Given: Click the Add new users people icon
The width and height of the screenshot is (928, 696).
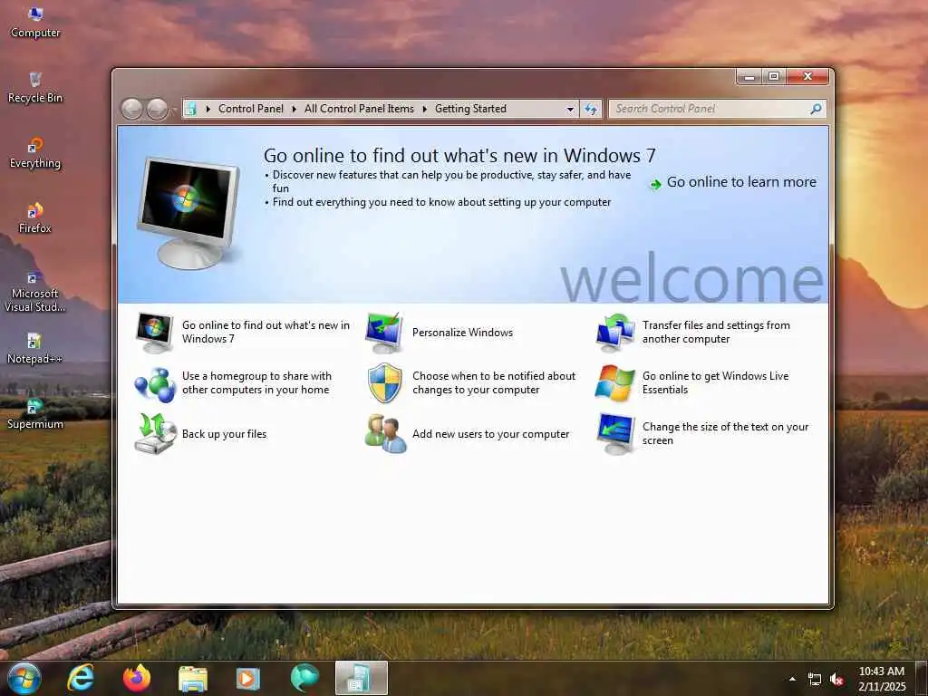Looking at the screenshot, I should [x=386, y=434].
